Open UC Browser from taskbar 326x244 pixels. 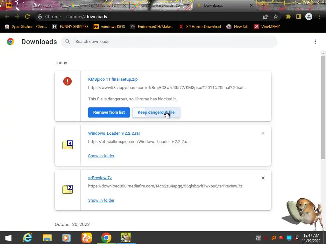[x=86, y=238]
